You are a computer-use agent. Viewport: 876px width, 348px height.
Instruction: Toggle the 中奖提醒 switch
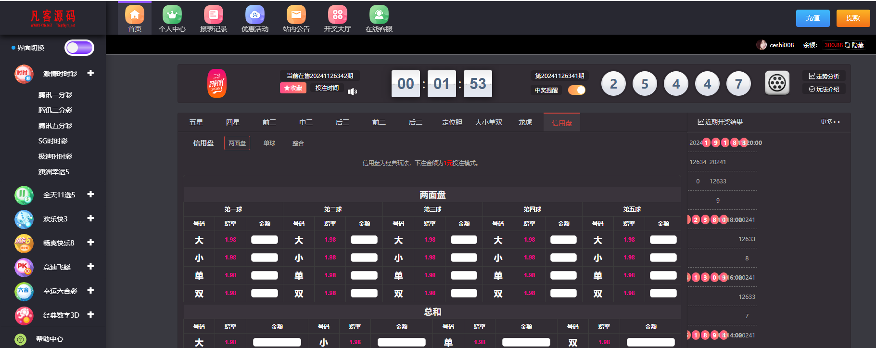pos(577,90)
